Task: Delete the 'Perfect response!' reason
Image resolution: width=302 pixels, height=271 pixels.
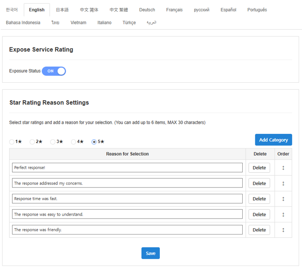Action: click(259, 168)
